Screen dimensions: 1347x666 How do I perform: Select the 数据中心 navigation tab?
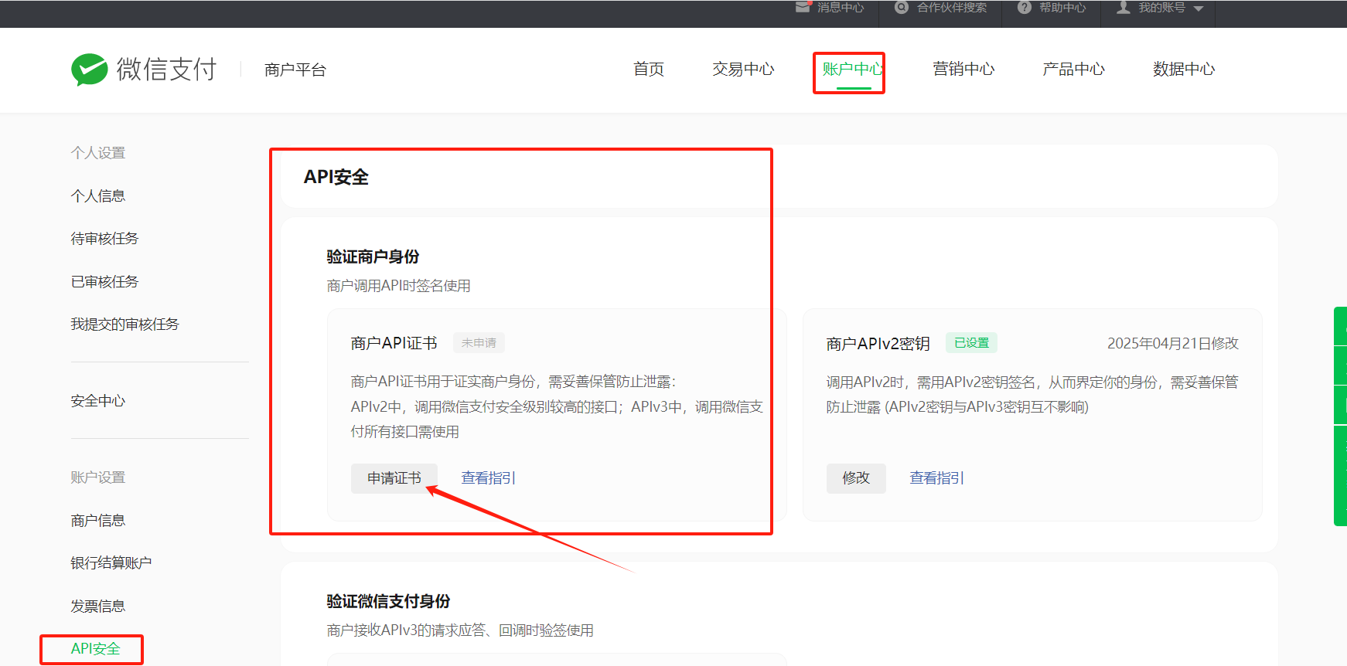click(1184, 70)
